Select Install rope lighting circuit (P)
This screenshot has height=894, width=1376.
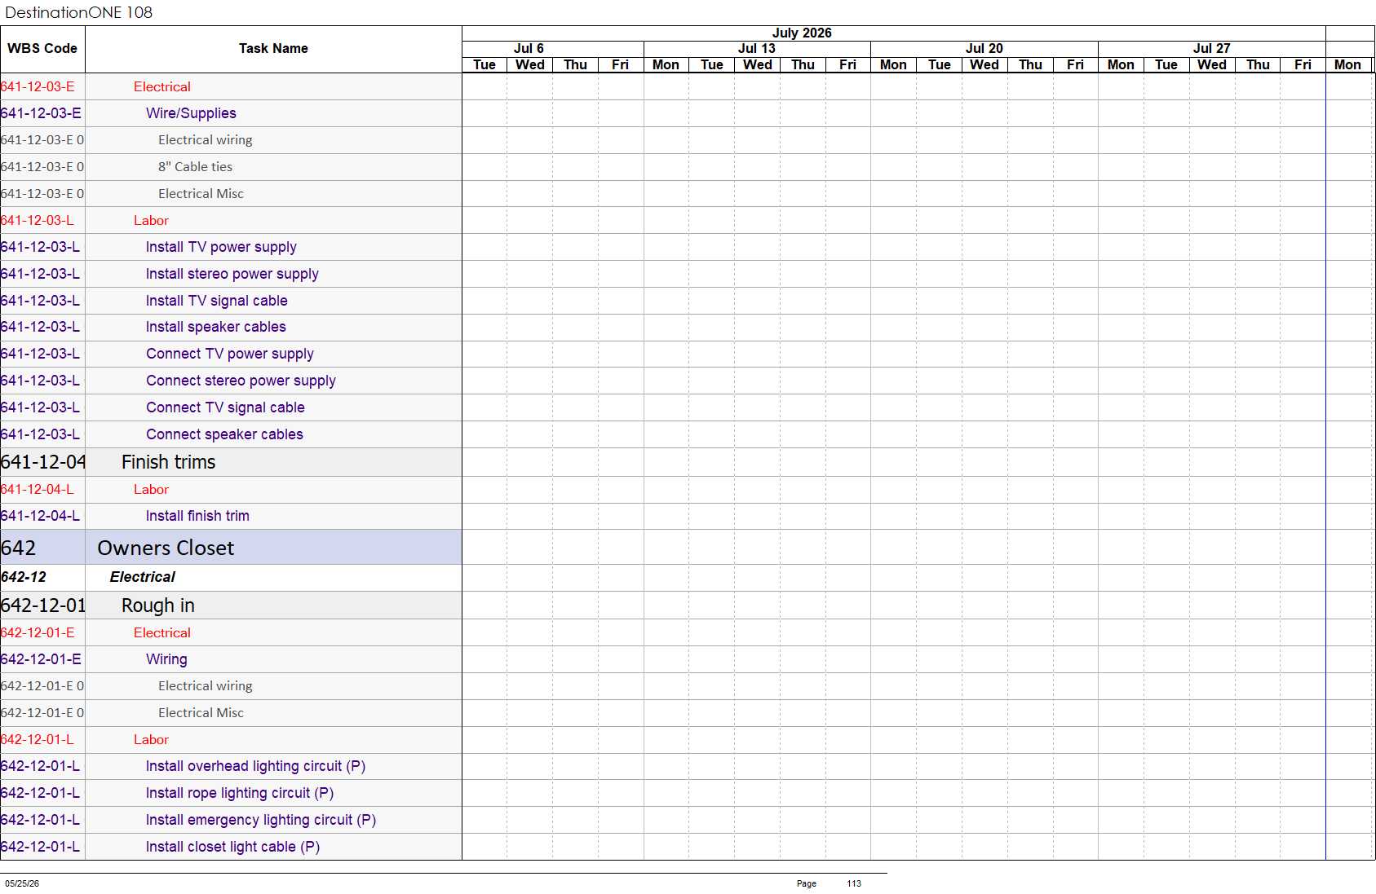(x=231, y=793)
